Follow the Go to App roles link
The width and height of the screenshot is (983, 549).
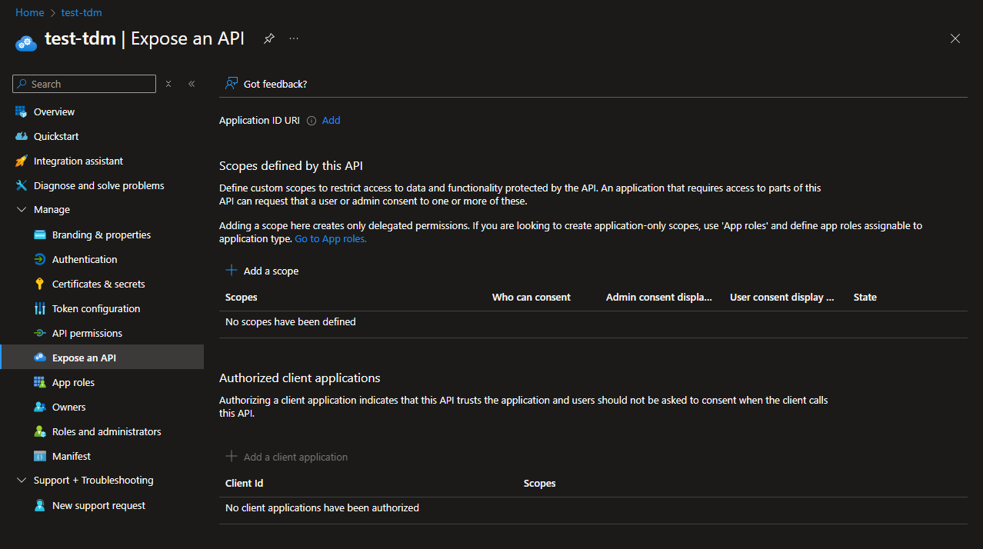click(x=331, y=239)
